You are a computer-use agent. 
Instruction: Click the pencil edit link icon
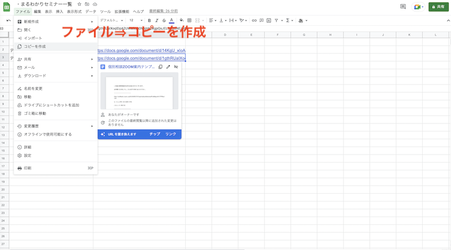[x=168, y=67]
